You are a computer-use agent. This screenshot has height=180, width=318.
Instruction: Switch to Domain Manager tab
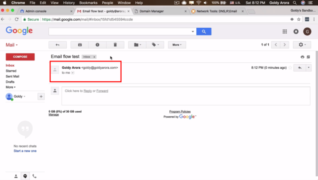[160, 11]
